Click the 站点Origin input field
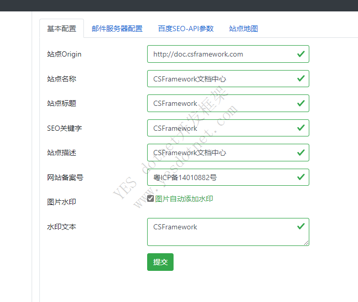This screenshot has width=358, height=302. click(x=228, y=54)
